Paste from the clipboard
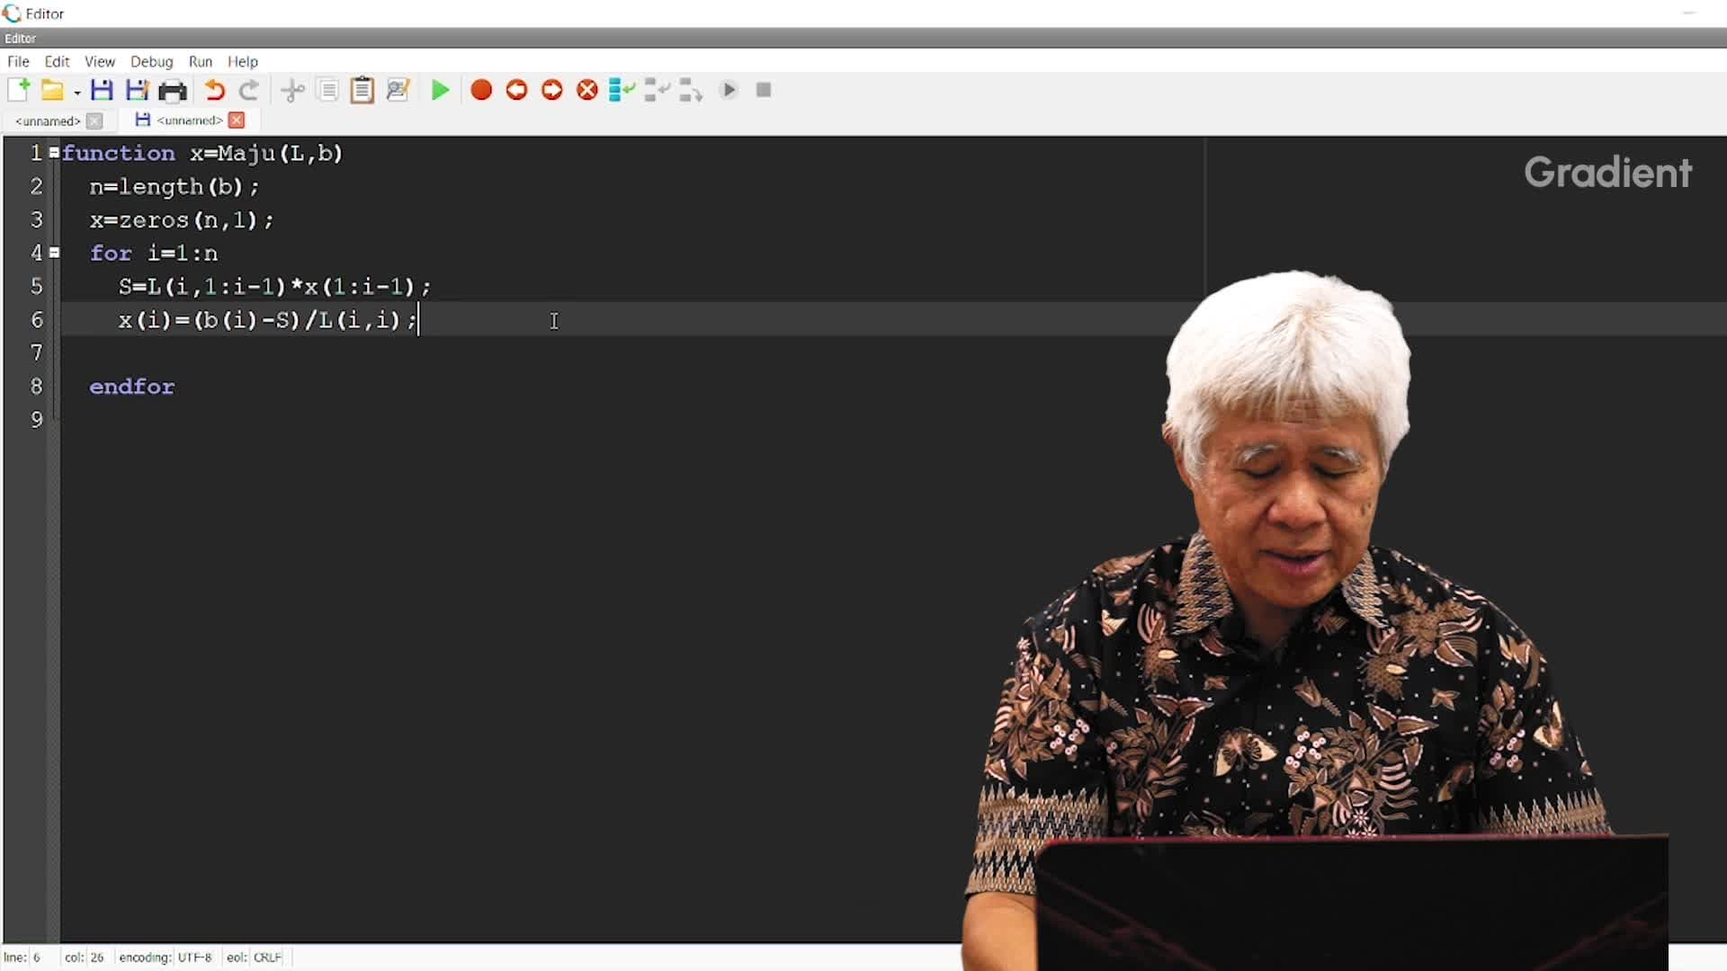1727x971 pixels. click(362, 90)
